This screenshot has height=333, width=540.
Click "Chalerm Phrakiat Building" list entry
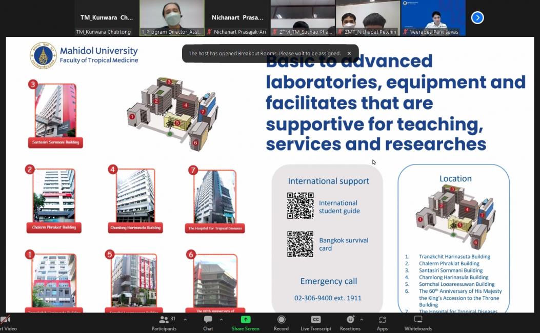click(x=449, y=263)
